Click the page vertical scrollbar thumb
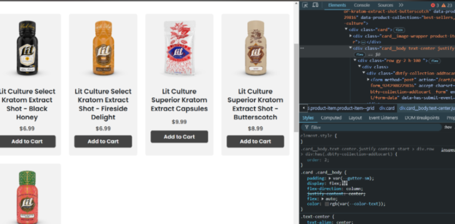Screen dimensions: 455x224 296,87
